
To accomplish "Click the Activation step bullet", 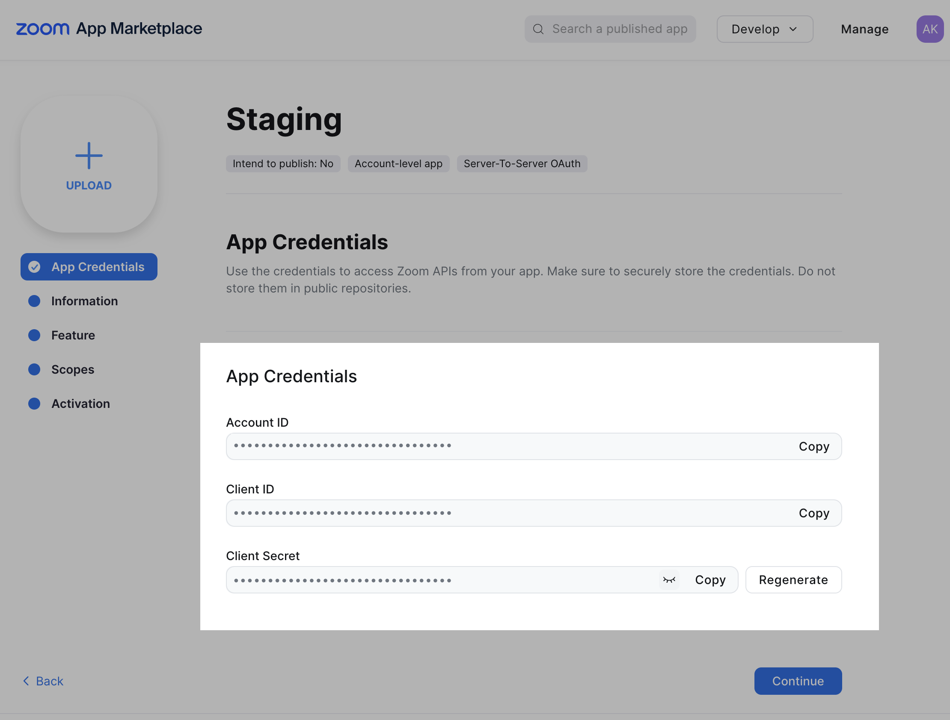I will pos(34,404).
